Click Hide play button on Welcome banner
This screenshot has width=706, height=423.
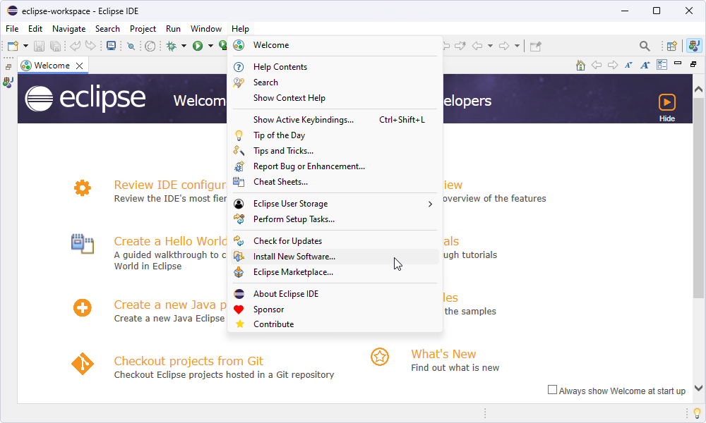coord(667,102)
